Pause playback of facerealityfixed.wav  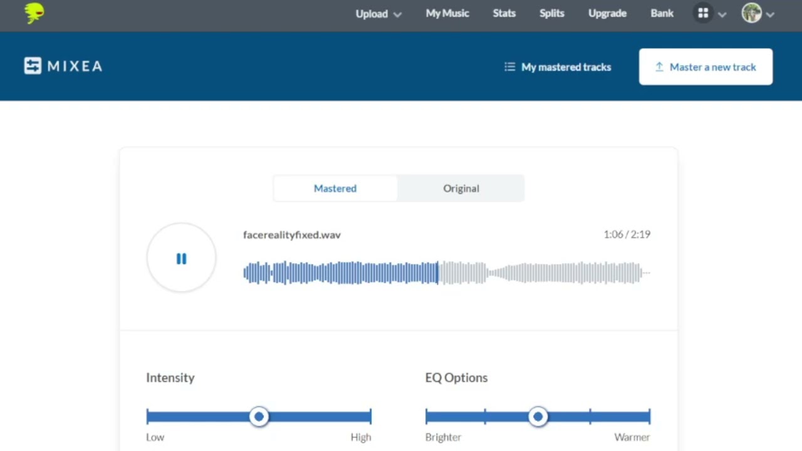coord(181,259)
